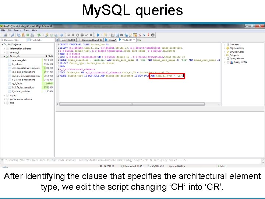The image size is (265, 199).
Task: Click the MySQL 5.5.0 status bar entry
Action: point(156,166)
